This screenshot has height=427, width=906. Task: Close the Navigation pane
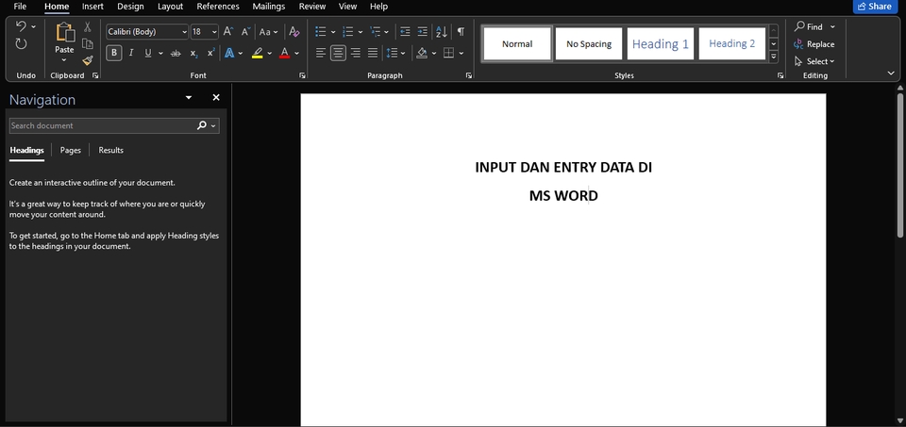[216, 97]
